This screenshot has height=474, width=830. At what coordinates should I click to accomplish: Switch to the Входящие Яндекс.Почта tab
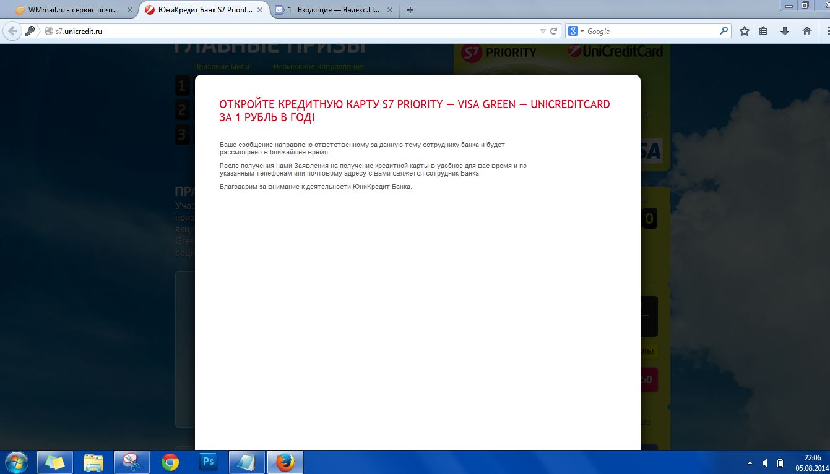coord(334,10)
